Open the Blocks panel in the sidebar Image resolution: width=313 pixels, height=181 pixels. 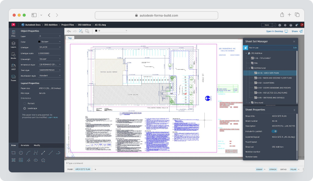pyautogui.click(x=13, y=56)
